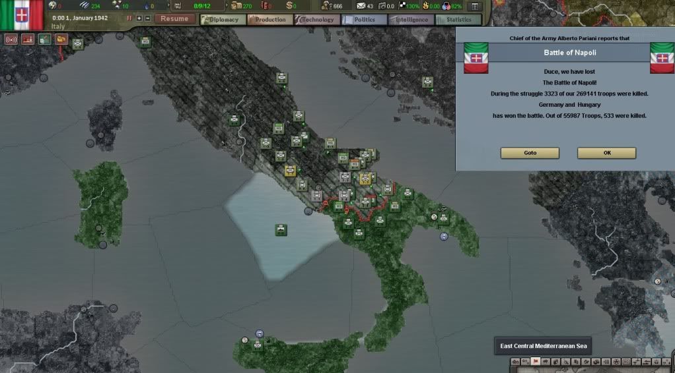Click the right Italian flag in battle report
675x373 pixels.
pos(662,58)
